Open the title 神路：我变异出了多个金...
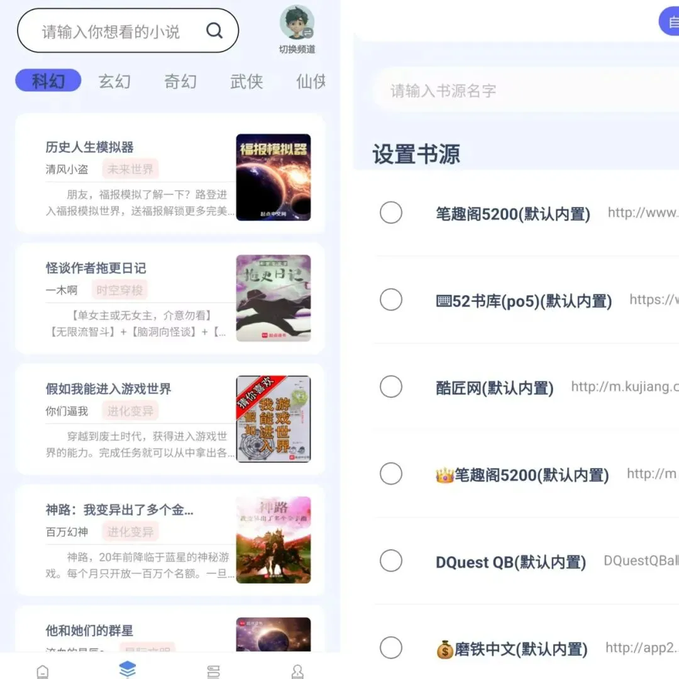This screenshot has height=679, width=679. coord(119,510)
